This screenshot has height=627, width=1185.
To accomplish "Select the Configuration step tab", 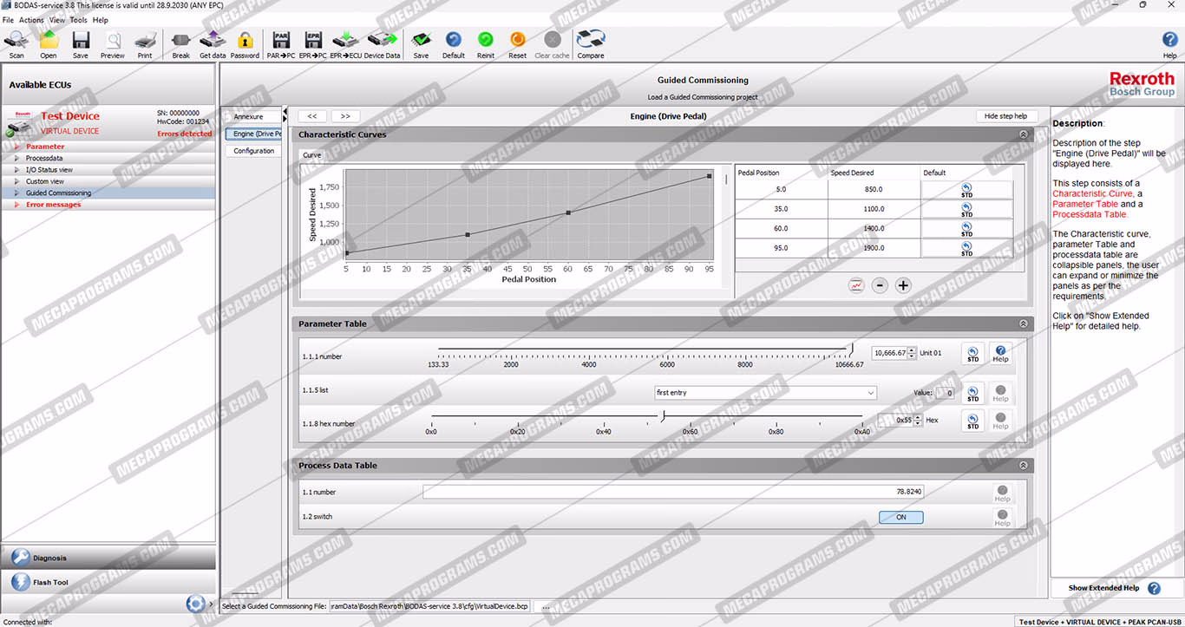I will (x=253, y=151).
